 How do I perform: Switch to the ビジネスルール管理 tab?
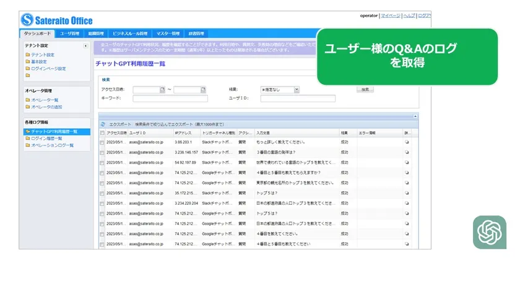pyautogui.click(x=130, y=33)
